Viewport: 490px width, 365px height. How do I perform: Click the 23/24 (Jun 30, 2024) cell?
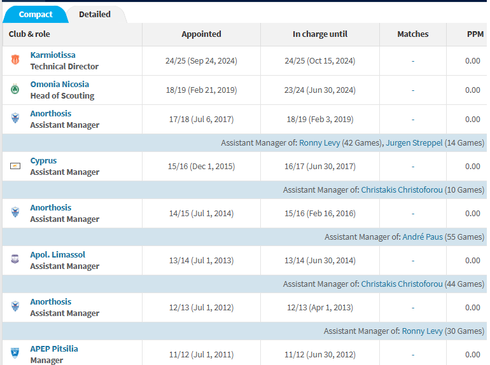[320, 90]
